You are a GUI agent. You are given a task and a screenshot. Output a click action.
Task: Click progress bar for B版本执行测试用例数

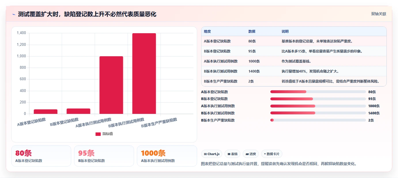(318, 113)
